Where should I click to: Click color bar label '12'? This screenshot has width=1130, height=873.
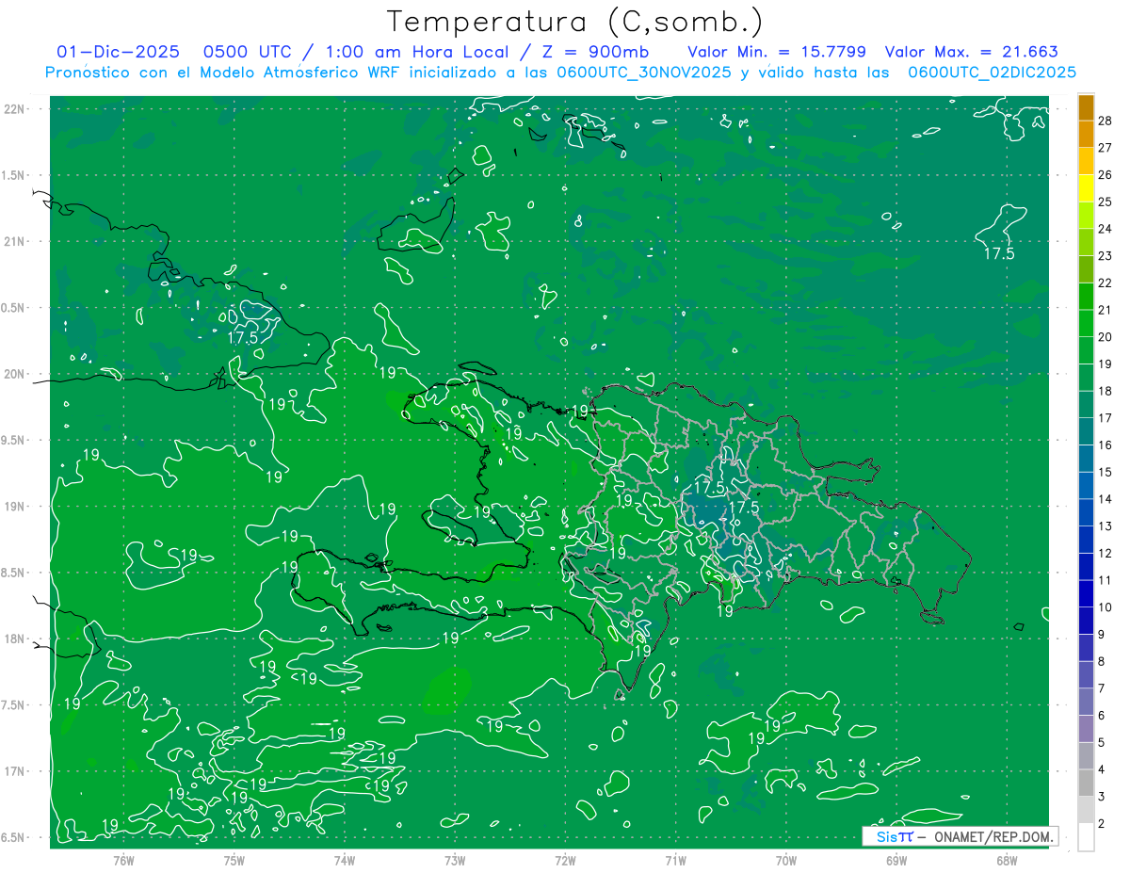pyautogui.click(x=1106, y=553)
